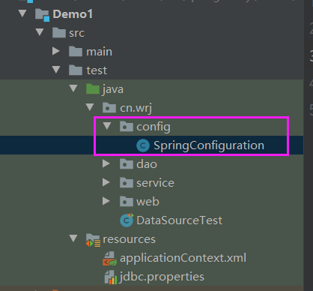The image size is (313, 291).
Task: Select the dao package label
Action: (x=147, y=164)
